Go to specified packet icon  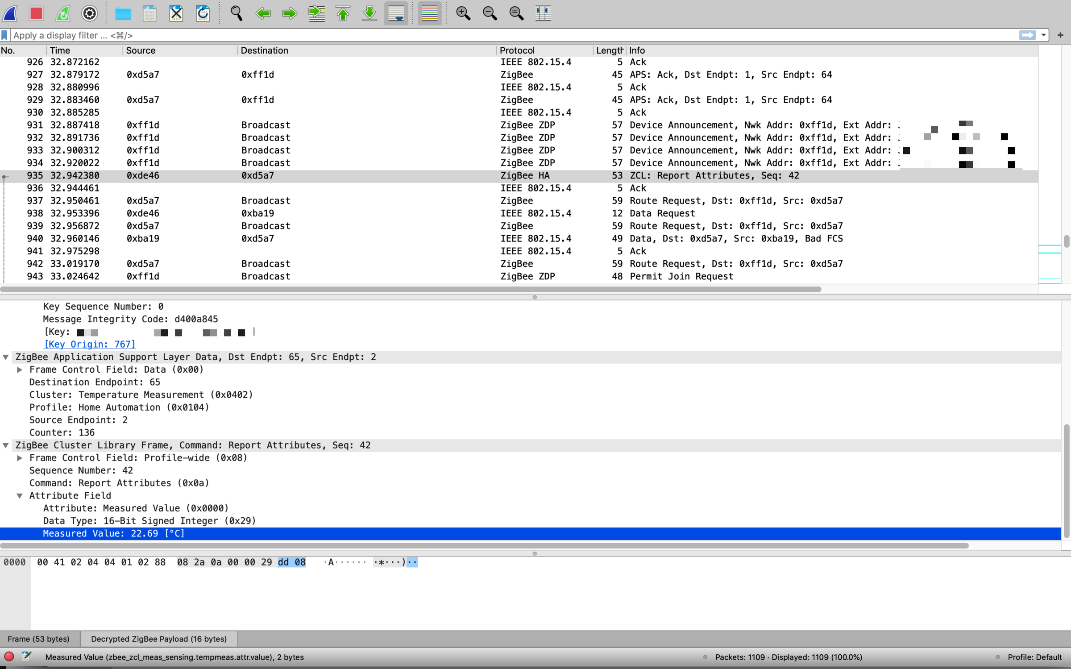[x=316, y=13]
